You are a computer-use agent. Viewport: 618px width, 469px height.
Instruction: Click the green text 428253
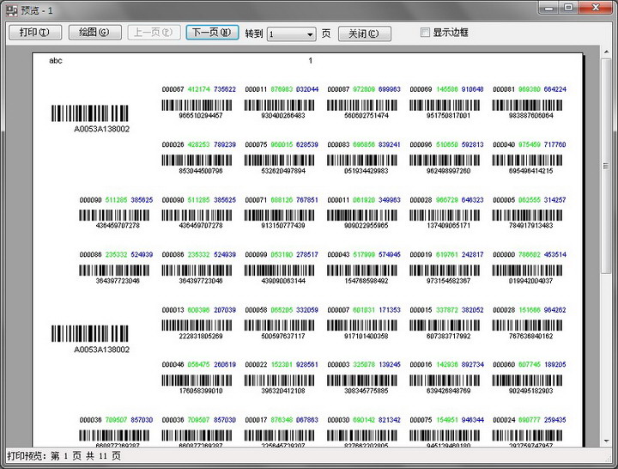(198, 145)
